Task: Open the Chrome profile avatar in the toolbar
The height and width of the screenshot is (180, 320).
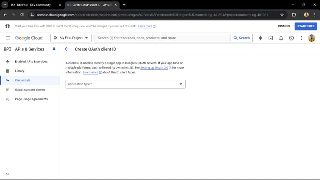Action: [x=306, y=15]
